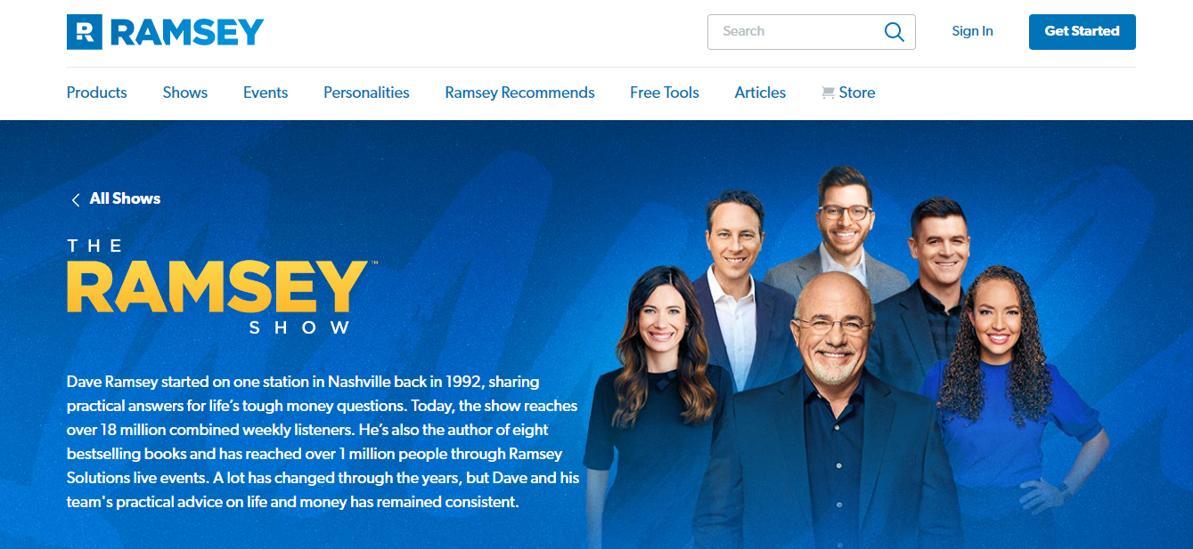Open Ramsey Recommends in navigation
Viewport: 1193px width, 549px height.
(x=519, y=93)
